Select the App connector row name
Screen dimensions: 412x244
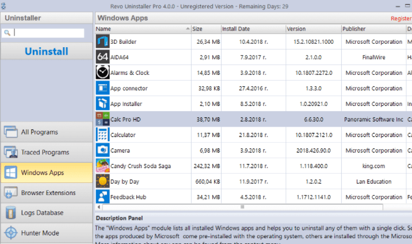[x=129, y=88]
